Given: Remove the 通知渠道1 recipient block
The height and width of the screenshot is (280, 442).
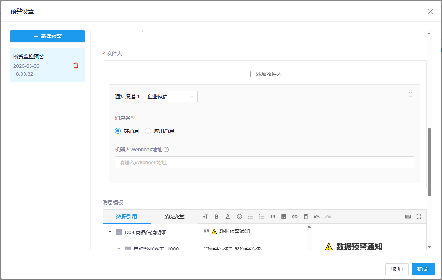Looking at the screenshot, I should (410, 94).
